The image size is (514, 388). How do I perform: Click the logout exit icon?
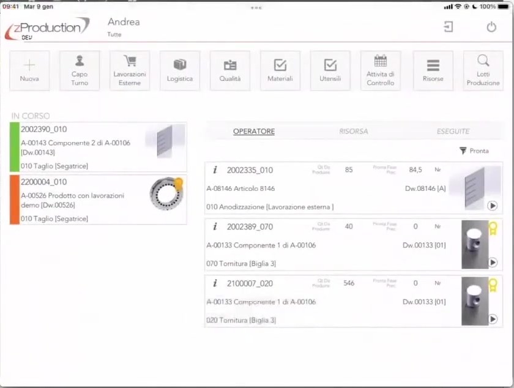coord(449,26)
